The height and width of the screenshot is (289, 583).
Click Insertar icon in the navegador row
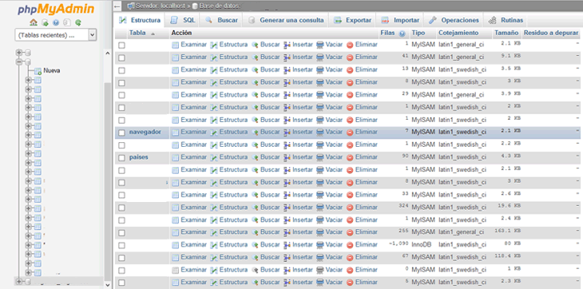click(x=287, y=133)
